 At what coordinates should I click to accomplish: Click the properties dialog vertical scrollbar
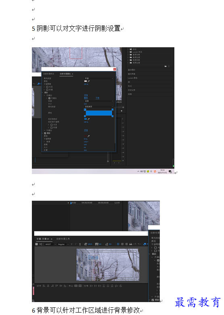click(x=115, y=124)
